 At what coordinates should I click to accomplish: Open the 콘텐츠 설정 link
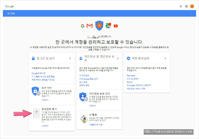[84, 85]
